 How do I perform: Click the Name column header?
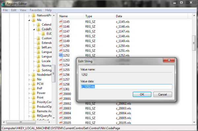point(71,16)
